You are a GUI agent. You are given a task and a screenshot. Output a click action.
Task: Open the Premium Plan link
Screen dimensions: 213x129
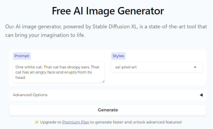coord(76,122)
